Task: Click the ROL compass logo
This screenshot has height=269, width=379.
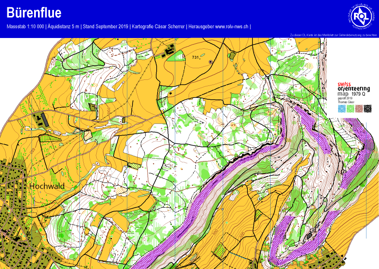Action: pyautogui.click(x=359, y=16)
